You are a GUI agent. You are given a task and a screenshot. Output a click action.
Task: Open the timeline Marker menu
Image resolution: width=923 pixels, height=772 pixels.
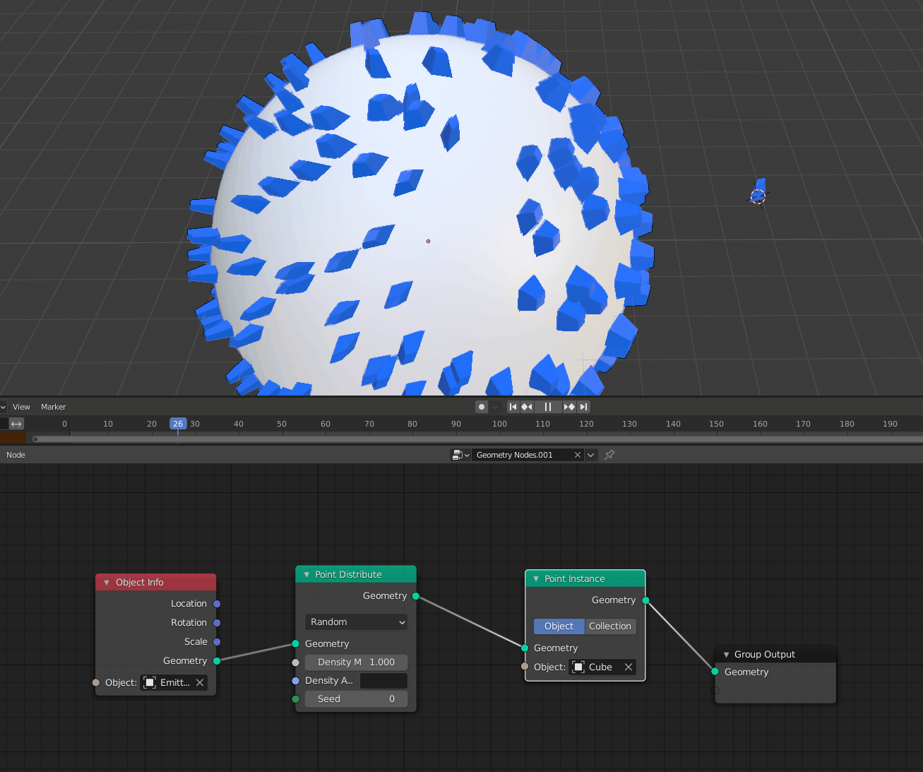click(53, 407)
